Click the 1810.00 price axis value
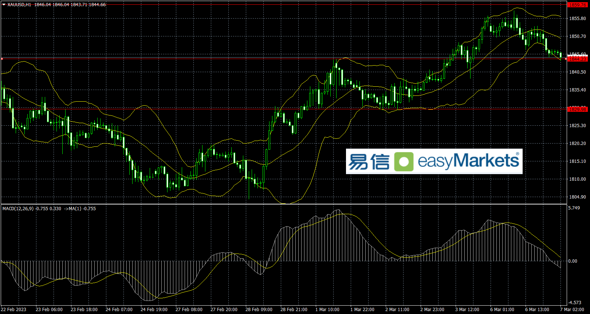Screen dimensions: 590x314 point(578,179)
